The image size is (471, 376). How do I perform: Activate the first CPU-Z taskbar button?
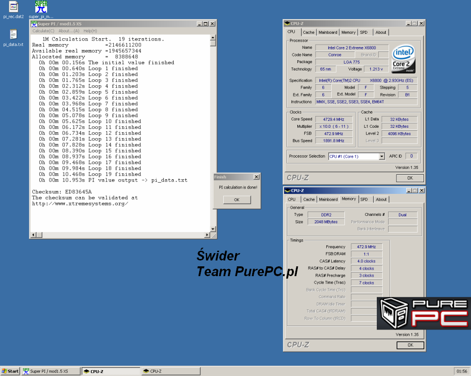[111, 371]
